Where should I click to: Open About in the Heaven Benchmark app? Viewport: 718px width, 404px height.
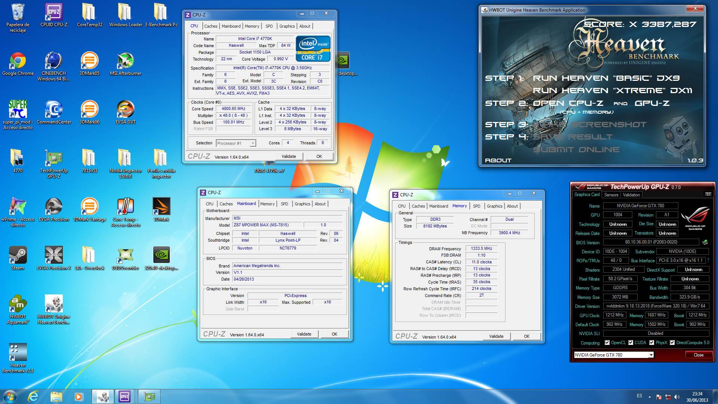[x=498, y=160]
